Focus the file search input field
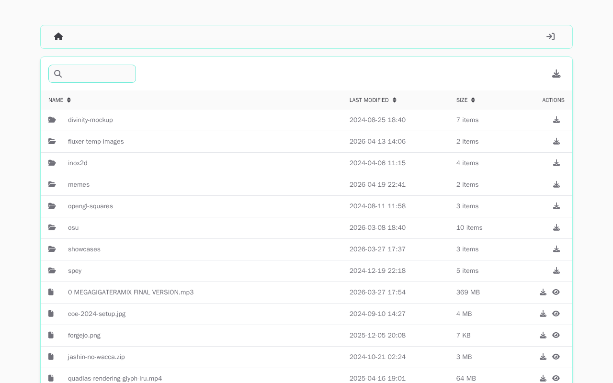This screenshot has height=383, width=613. pos(92,74)
